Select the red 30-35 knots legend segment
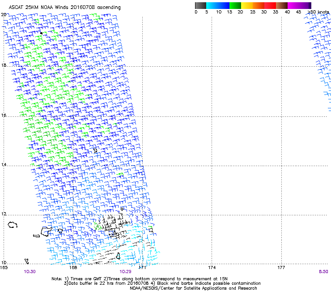 click(x=270, y=5)
